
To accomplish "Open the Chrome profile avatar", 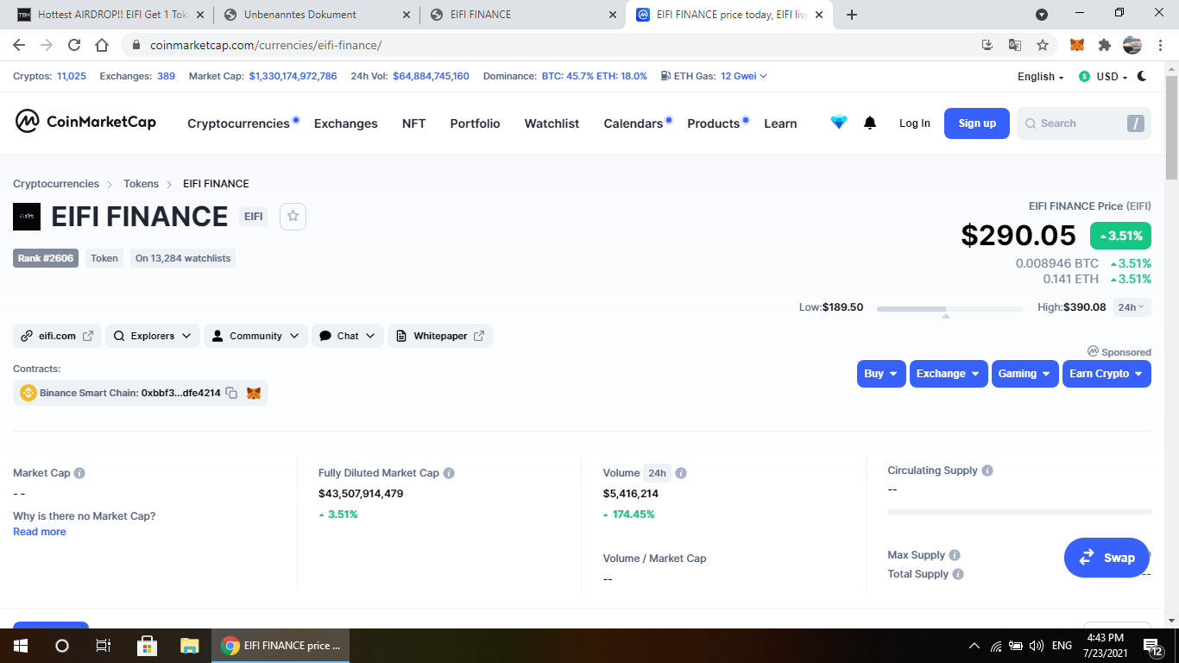I will pos(1132,45).
